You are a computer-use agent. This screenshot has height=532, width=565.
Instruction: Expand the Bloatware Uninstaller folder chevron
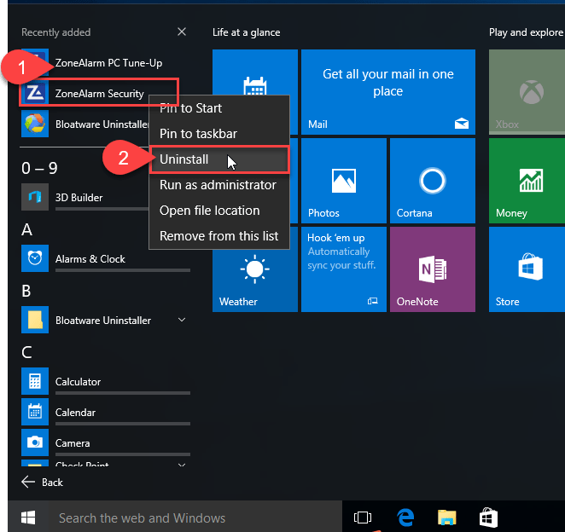tap(182, 320)
